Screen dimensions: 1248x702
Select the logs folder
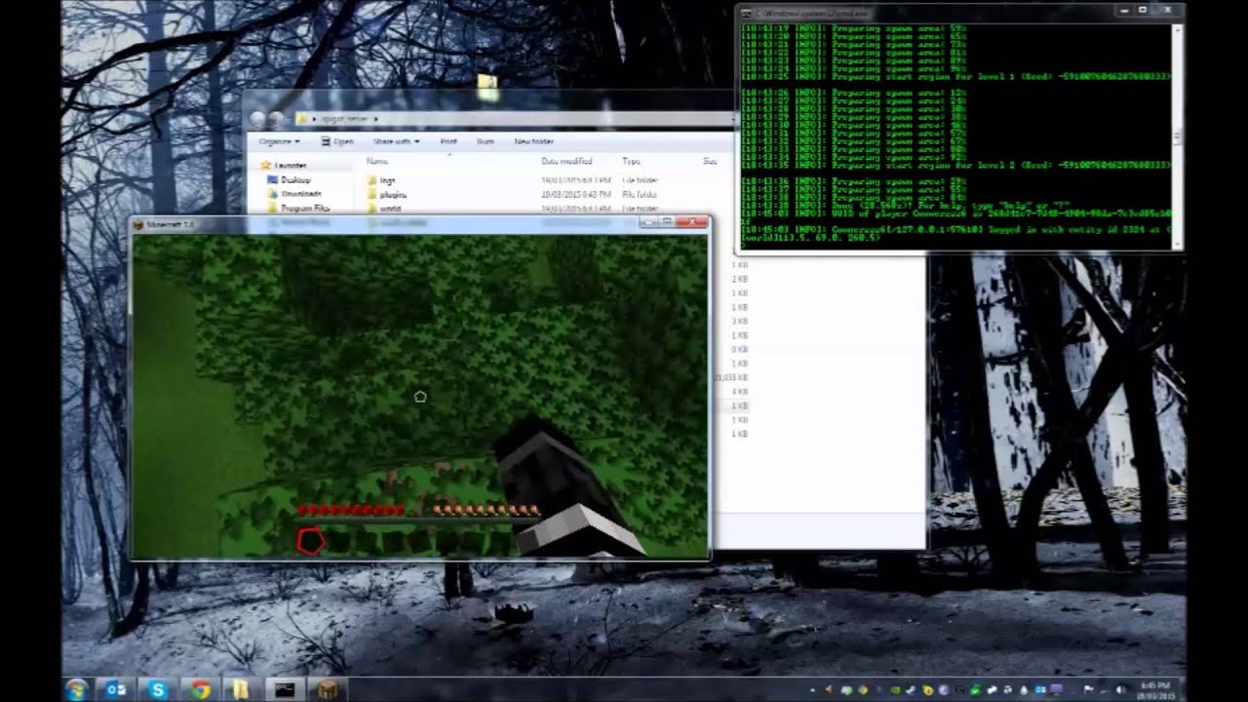pos(381,180)
